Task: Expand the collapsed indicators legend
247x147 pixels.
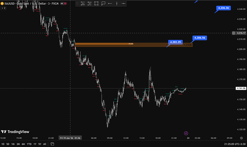Action: pyautogui.click(x=3, y=8)
